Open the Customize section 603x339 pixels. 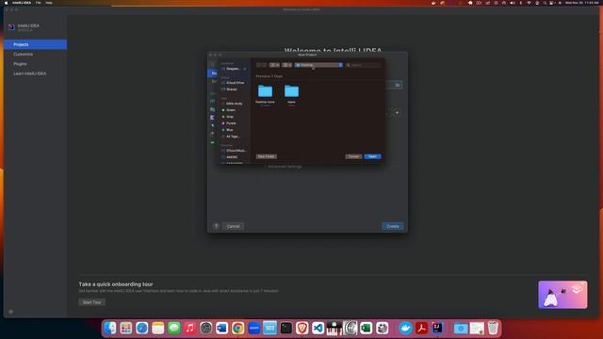tap(23, 55)
